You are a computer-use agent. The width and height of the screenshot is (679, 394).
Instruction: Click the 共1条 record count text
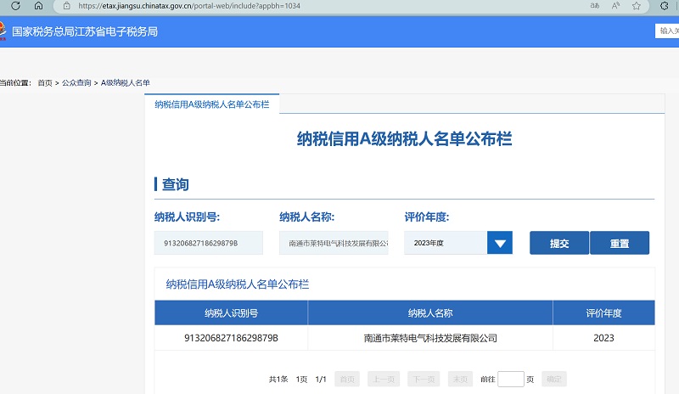click(278, 380)
